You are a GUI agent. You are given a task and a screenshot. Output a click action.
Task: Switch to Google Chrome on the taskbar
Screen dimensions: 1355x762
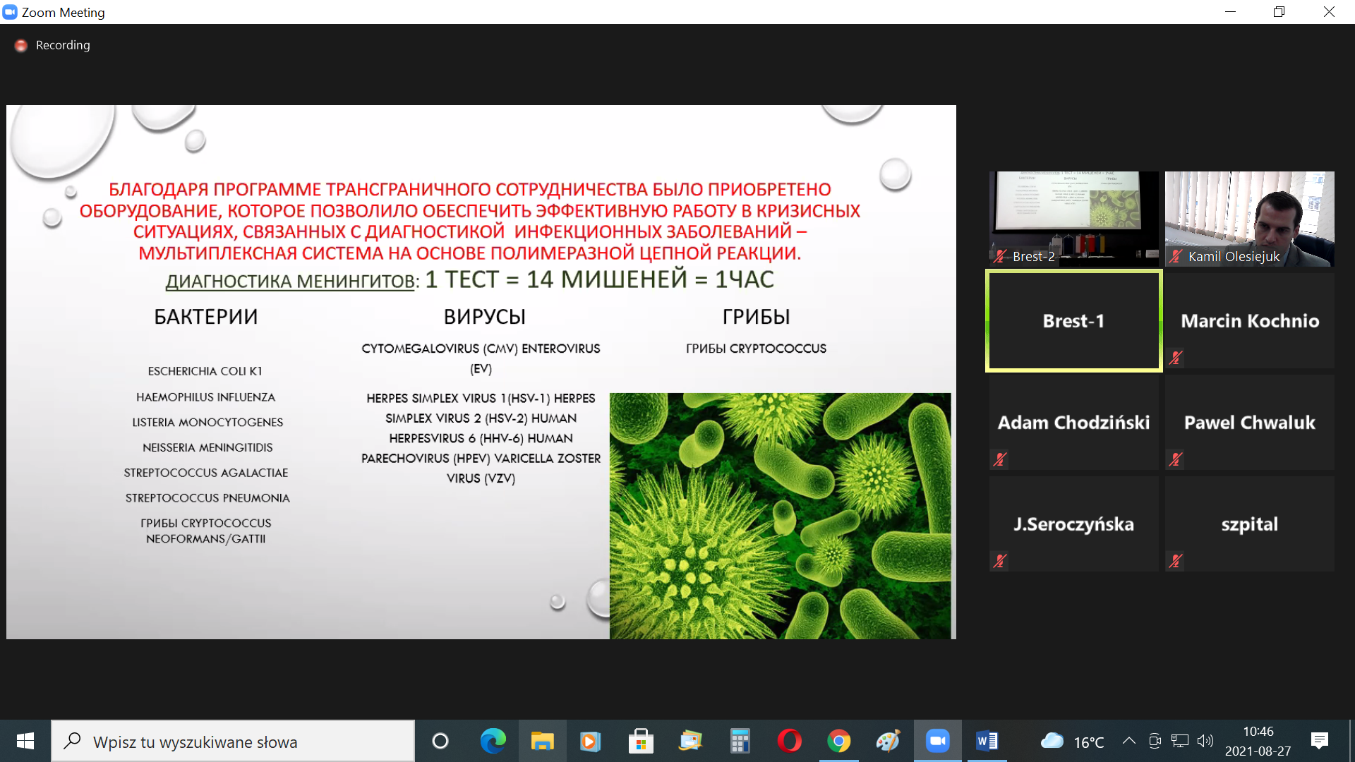click(838, 741)
